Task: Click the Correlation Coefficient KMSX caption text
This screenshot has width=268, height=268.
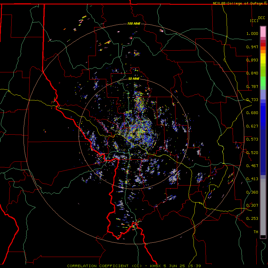Action: (134, 266)
